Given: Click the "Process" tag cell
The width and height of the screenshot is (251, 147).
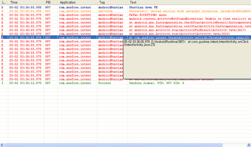Looking at the screenshot, I should (x=104, y=83).
